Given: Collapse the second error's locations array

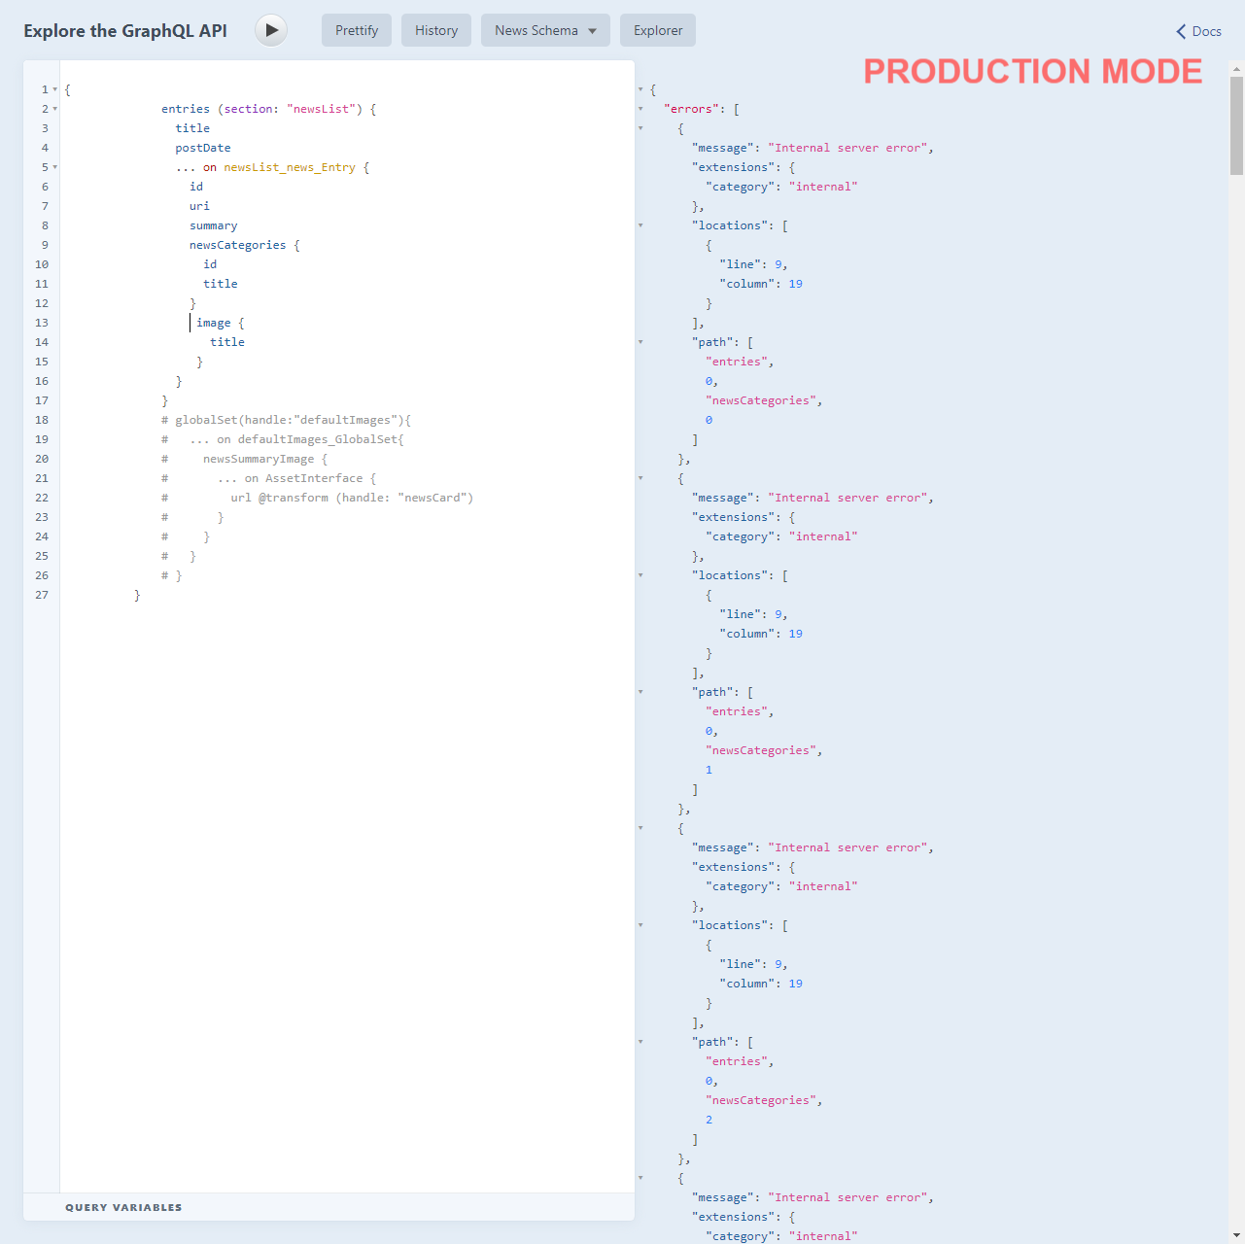Looking at the screenshot, I should point(640,574).
